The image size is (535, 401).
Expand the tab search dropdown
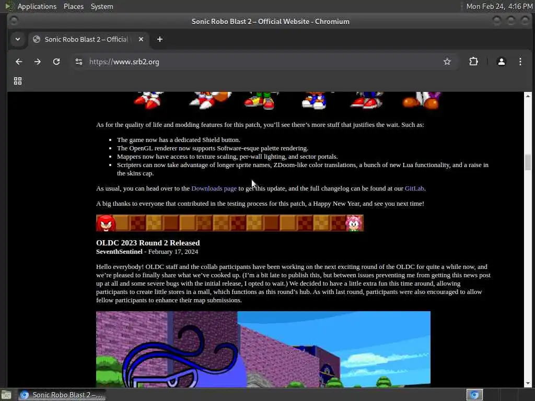pos(18,39)
